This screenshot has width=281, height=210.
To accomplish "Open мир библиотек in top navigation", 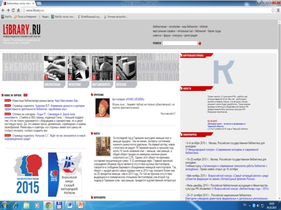I will point(190,27).
